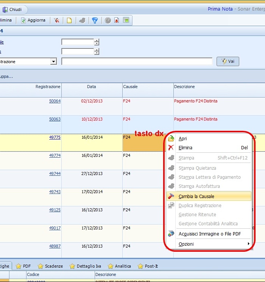
Task: Click the grey printer icon in toolbar
Action: [x=82, y=20]
